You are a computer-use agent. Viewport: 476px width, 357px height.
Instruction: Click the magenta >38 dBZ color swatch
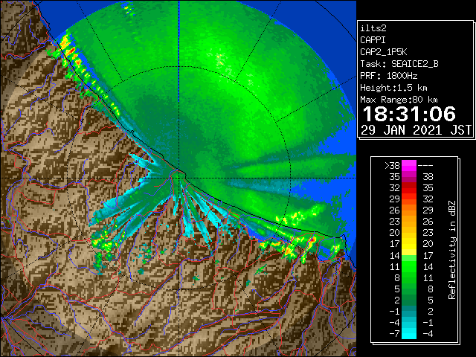(409, 165)
